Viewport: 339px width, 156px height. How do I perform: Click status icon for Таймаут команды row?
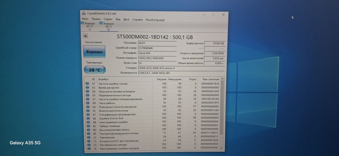pyautogui.click(x=88, y=126)
